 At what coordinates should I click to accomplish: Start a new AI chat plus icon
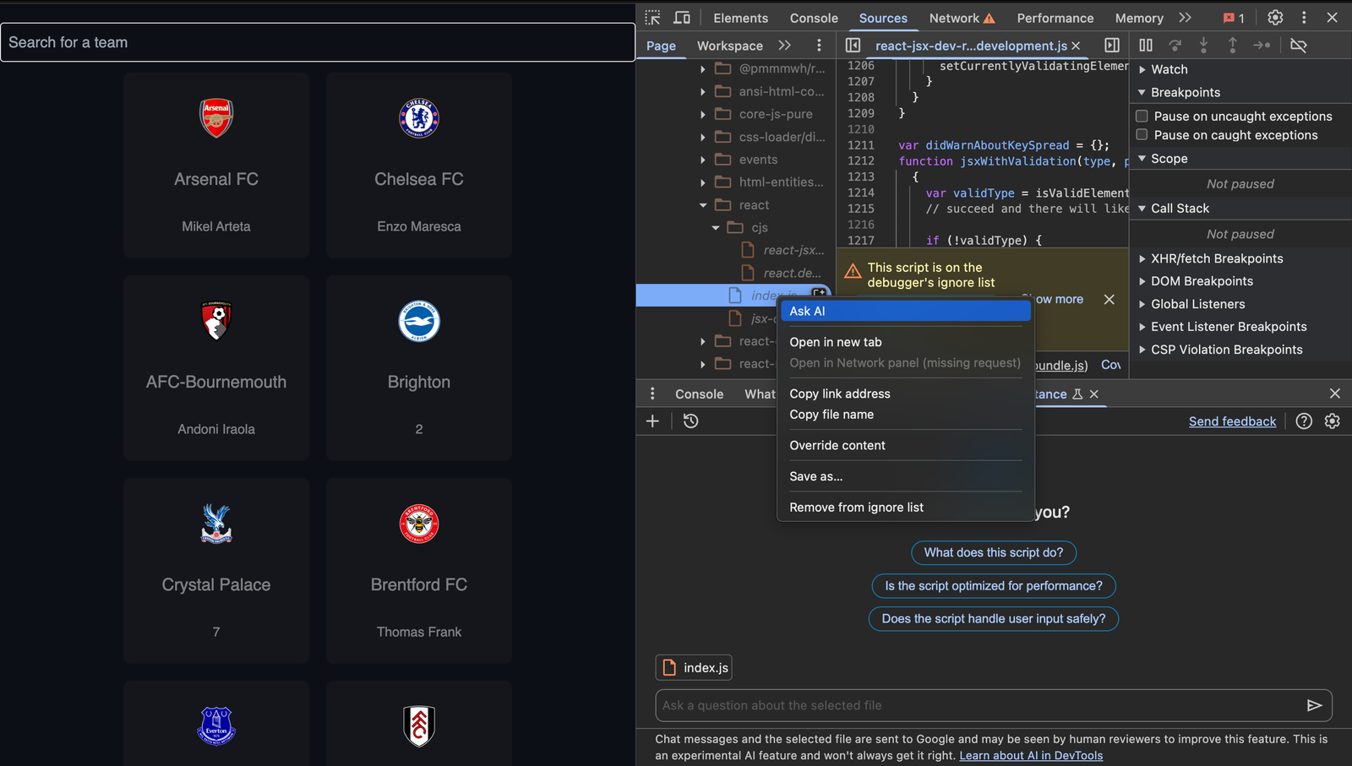pyautogui.click(x=652, y=421)
